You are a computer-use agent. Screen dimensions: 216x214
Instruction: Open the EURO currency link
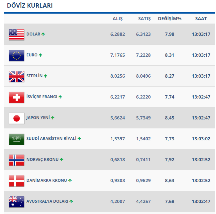point(32,55)
